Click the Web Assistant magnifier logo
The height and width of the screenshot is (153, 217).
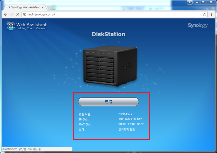point(11,26)
